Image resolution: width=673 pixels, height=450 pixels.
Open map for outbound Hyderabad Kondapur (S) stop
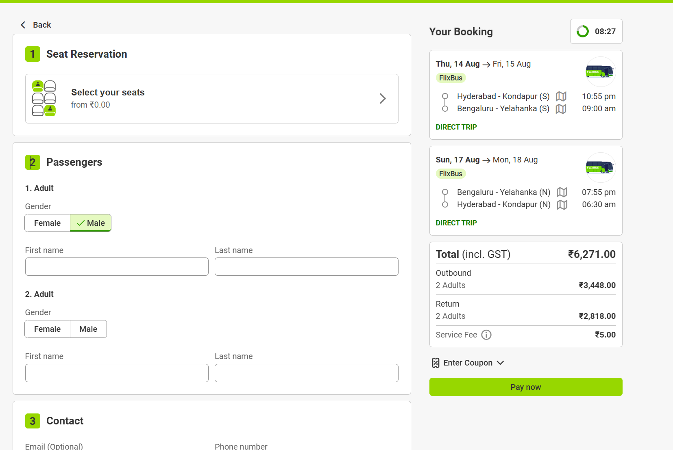[x=561, y=96]
